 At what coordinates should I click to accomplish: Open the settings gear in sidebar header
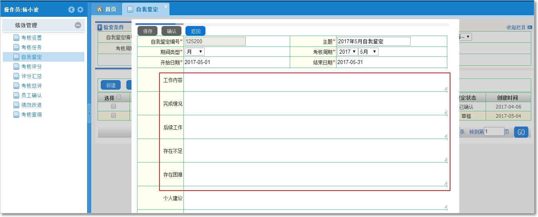click(80, 10)
